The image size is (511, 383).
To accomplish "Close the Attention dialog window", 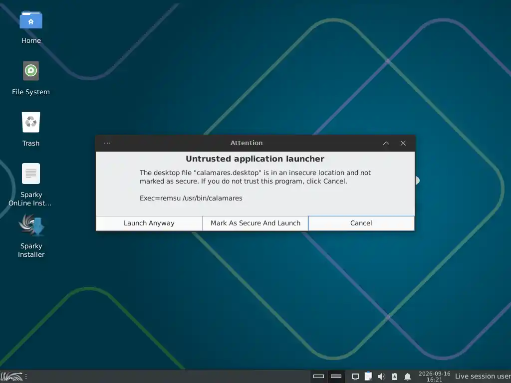I will (403, 143).
